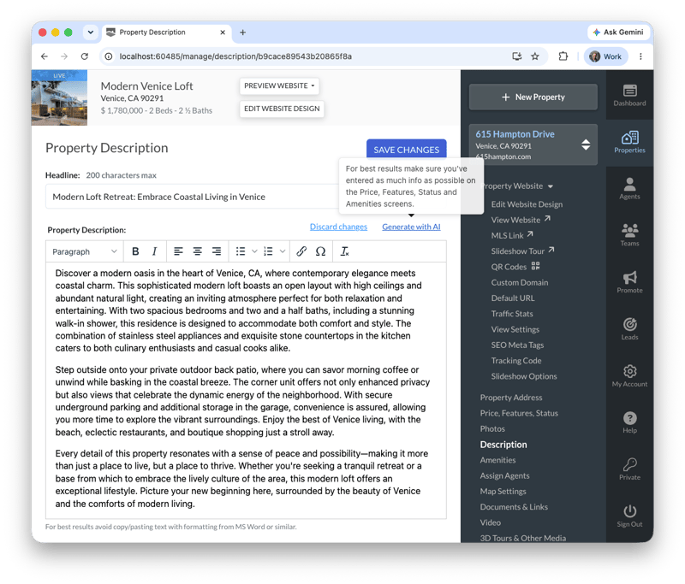
Task: Install app icon in address bar
Action: point(517,56)
